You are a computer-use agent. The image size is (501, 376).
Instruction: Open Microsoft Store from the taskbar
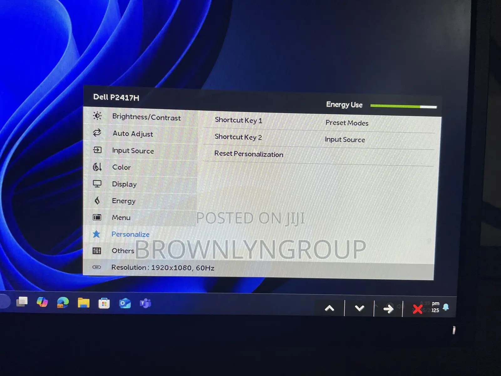point(104,303)
